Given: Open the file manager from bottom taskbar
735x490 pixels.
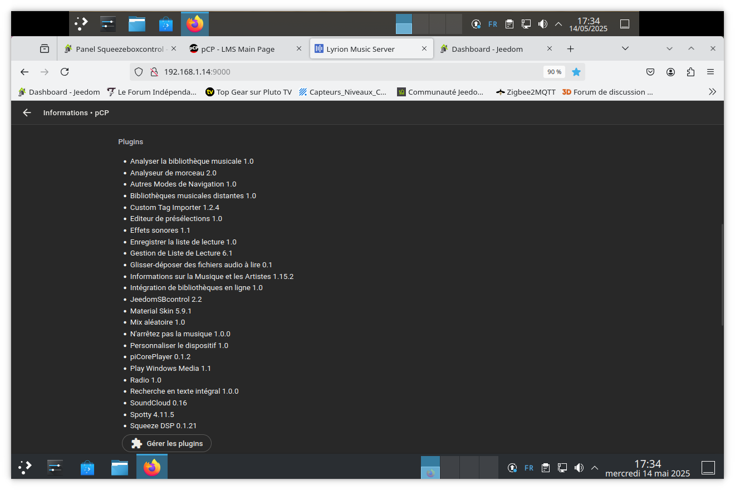Looking at the screenshot, I should 119,468.
